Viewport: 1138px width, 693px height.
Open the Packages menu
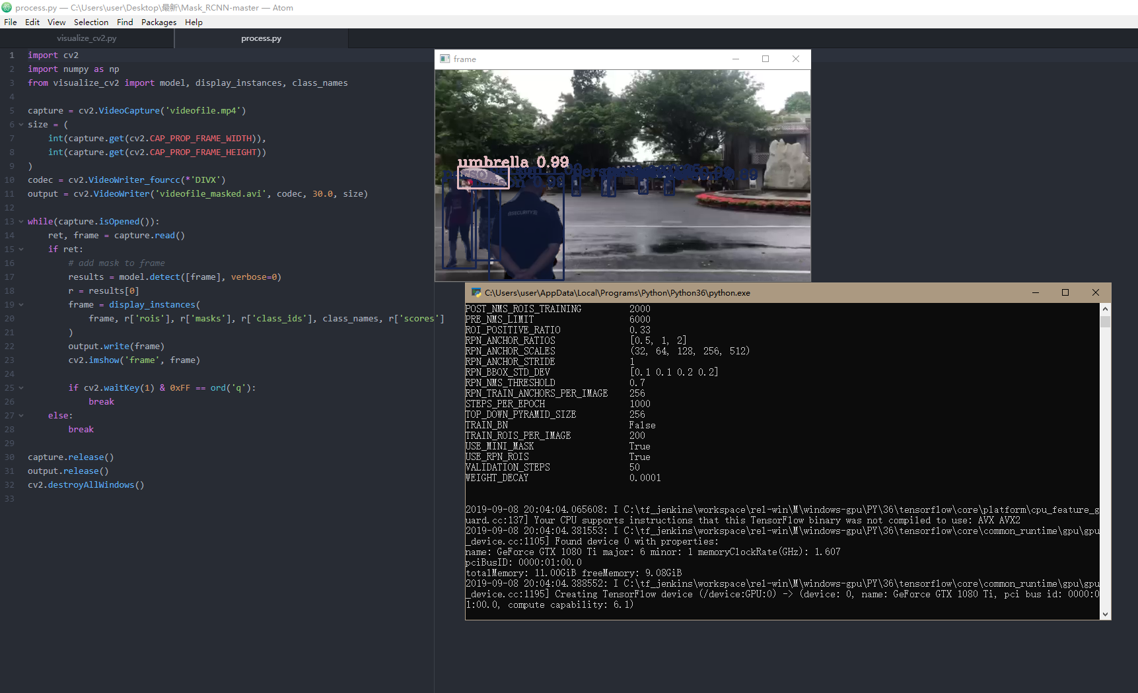tap(159, 22)
